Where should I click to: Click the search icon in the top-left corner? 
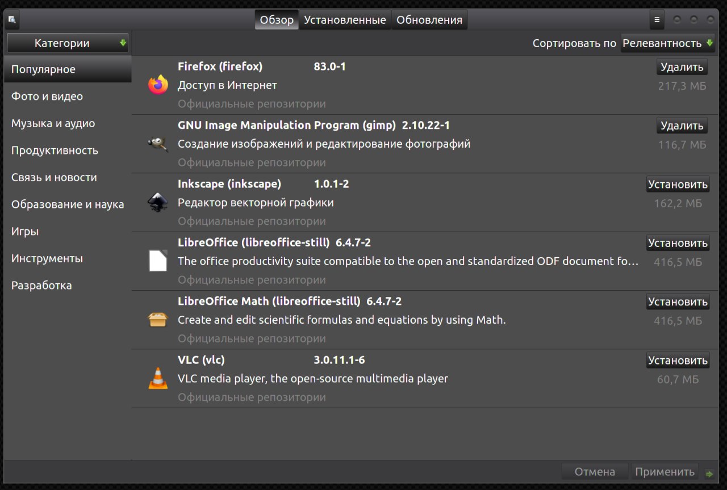click(11, 21)
